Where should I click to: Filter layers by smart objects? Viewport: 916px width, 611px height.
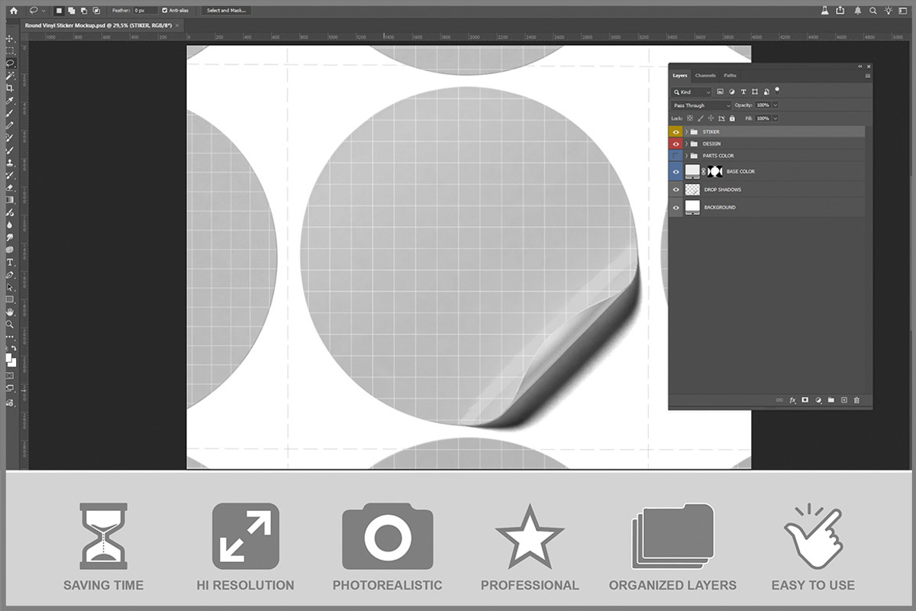point(766,92)
